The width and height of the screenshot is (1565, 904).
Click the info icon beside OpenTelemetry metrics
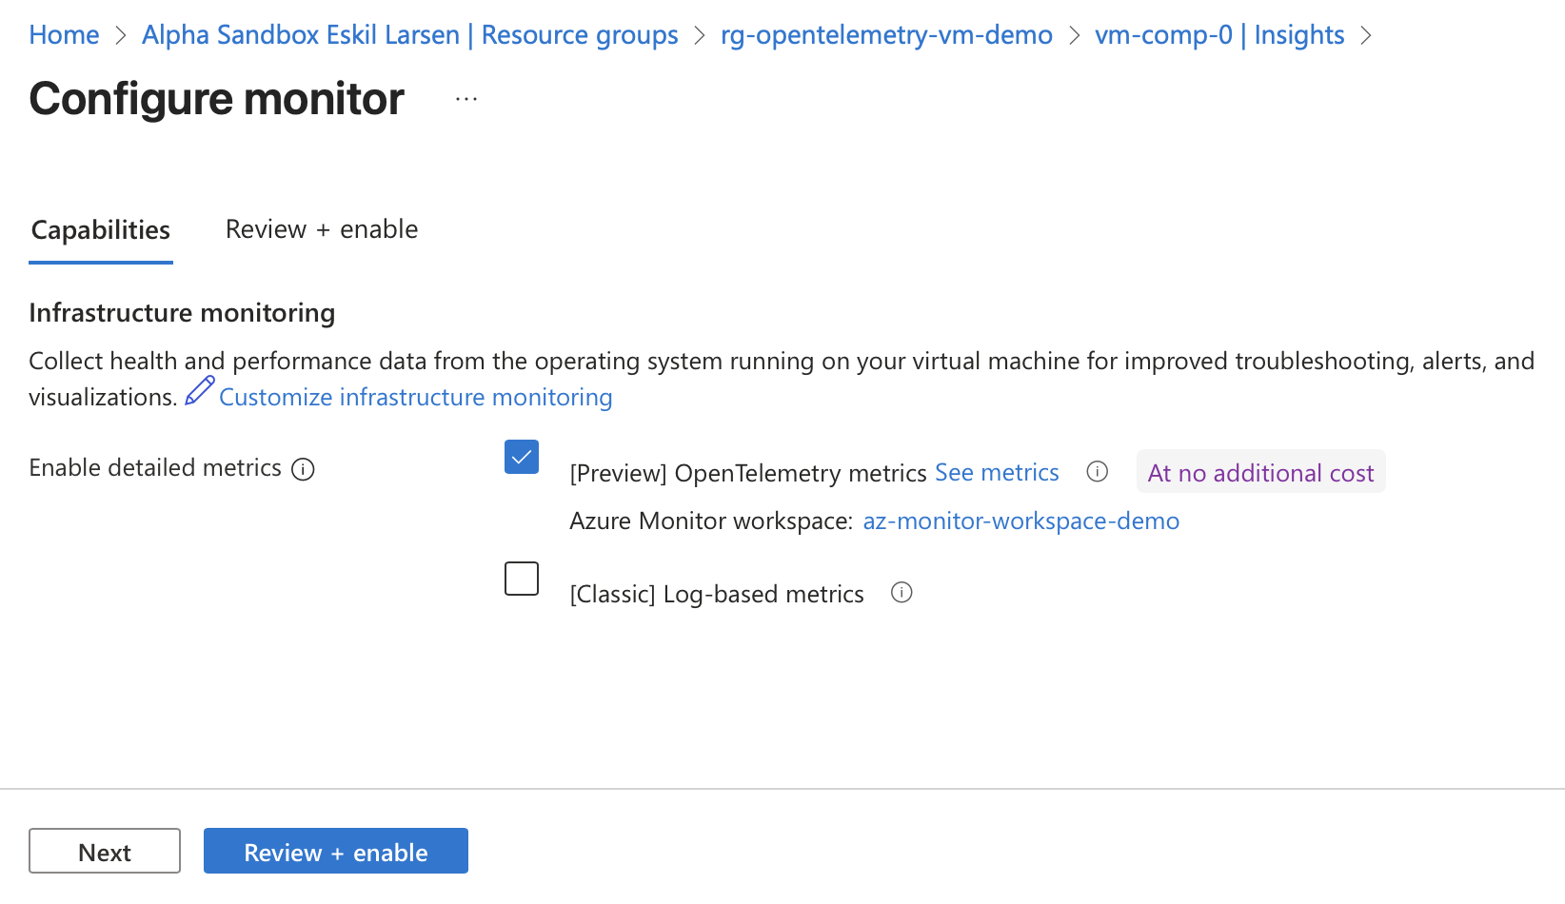pyautogui.click(x=1097, y=471)
